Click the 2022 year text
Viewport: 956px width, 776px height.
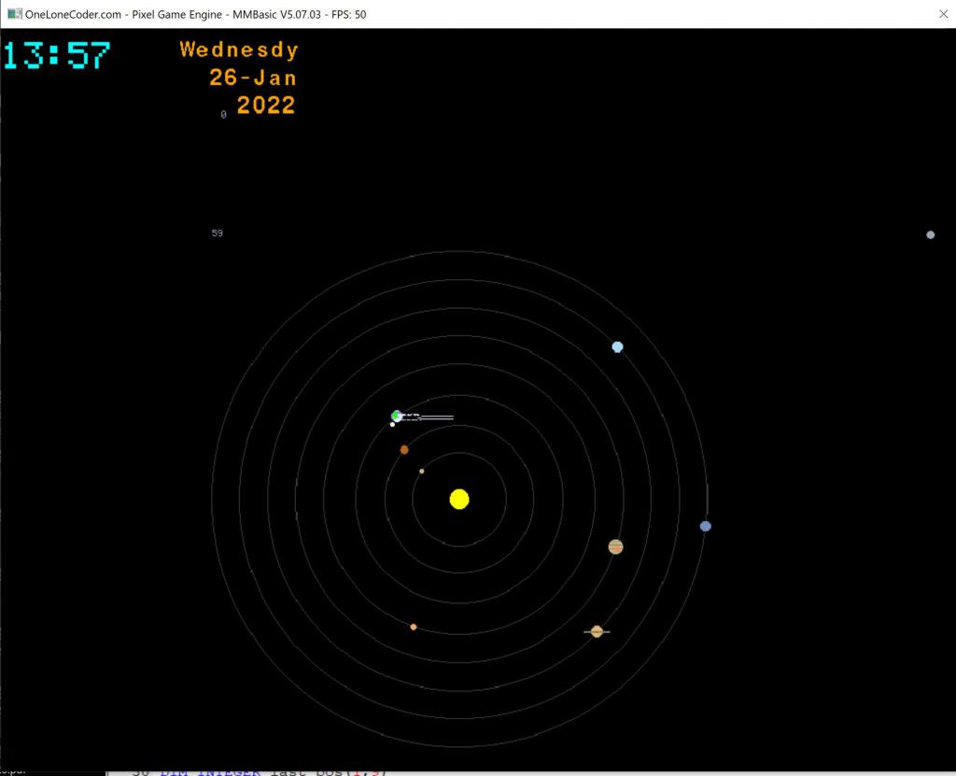pos(266,106)
